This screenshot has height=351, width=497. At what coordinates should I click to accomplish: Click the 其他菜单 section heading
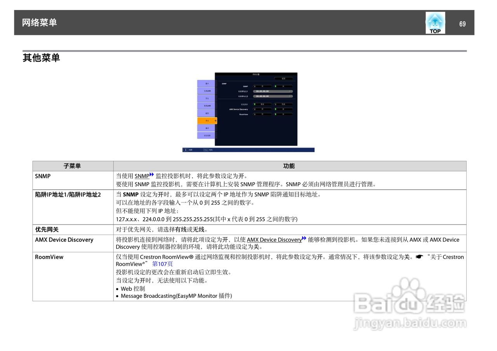coord(41,58)
